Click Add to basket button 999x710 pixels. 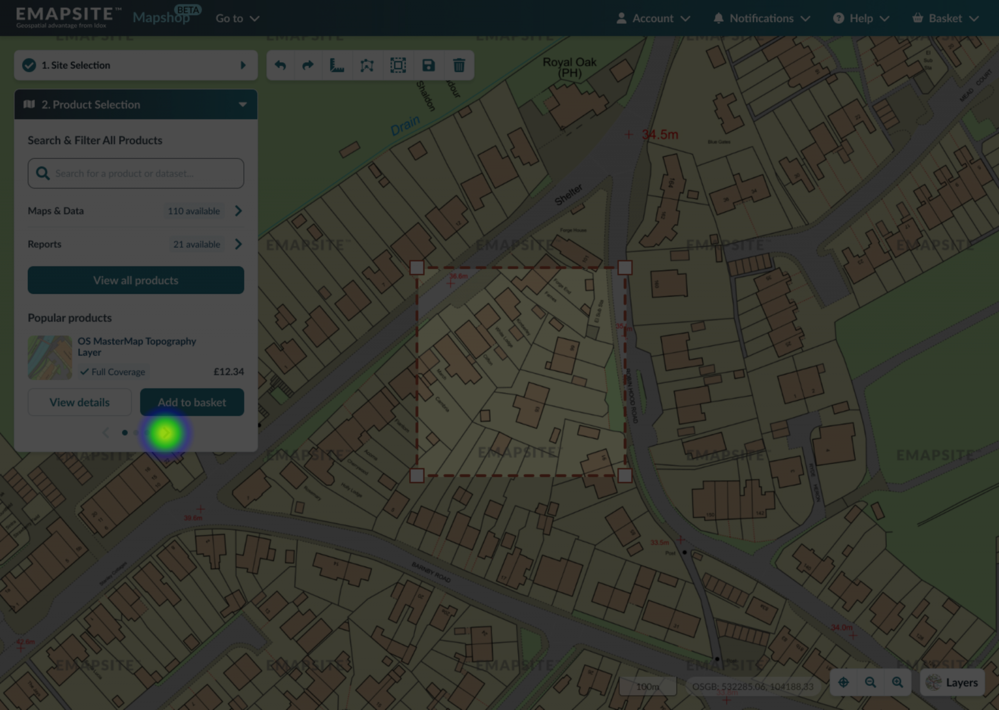[192, 402]
